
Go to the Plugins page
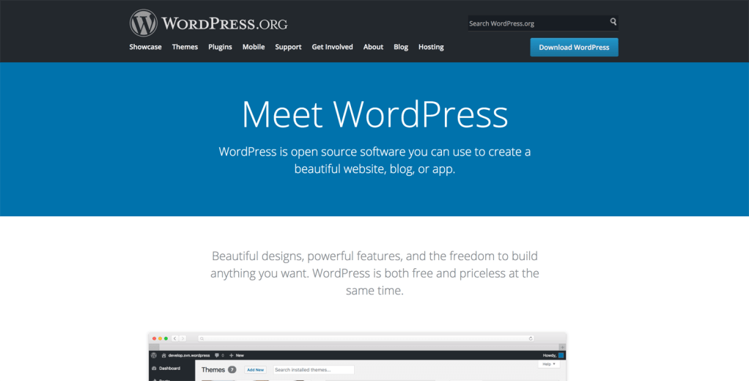pyautogui.click(x=220, y=47)
